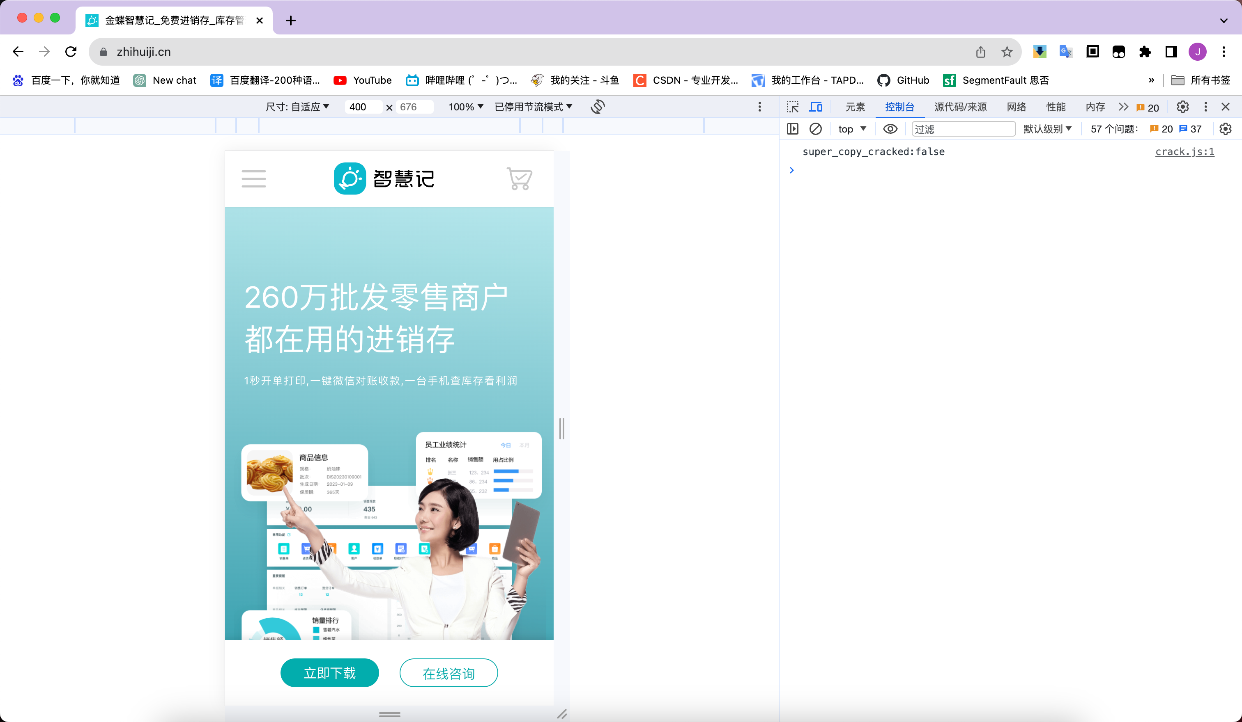Activate the inspect element picker
Viewport: 1242px width, 722px height.
point(793,107)
